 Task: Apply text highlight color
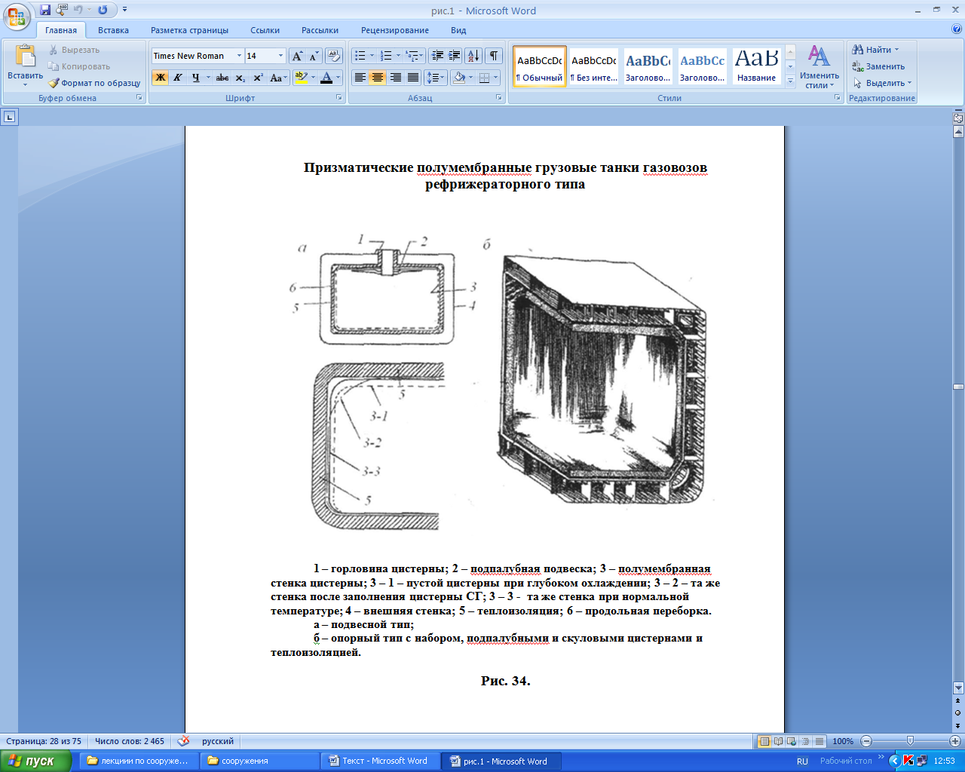(301, 78)
